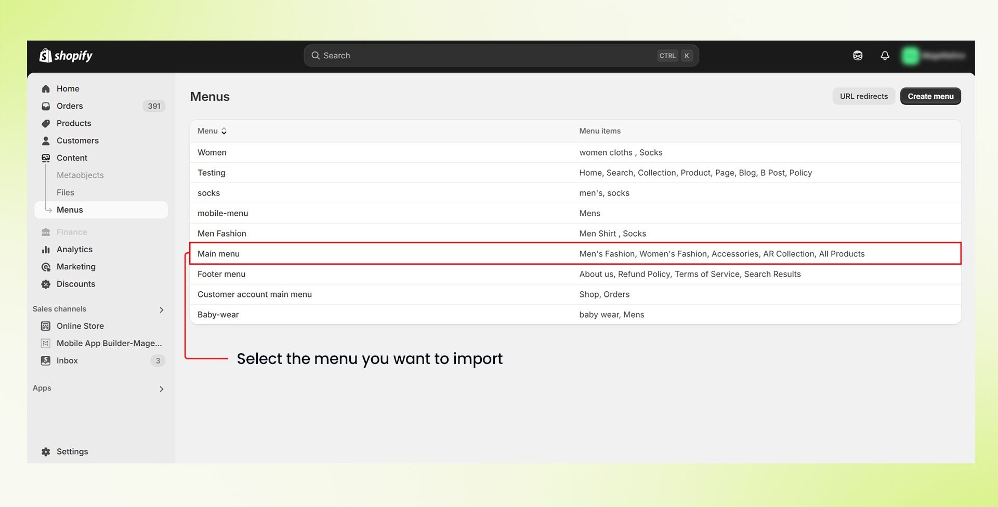
Task: Select the Analytics bar-chart icon
Action: (46, 249)
